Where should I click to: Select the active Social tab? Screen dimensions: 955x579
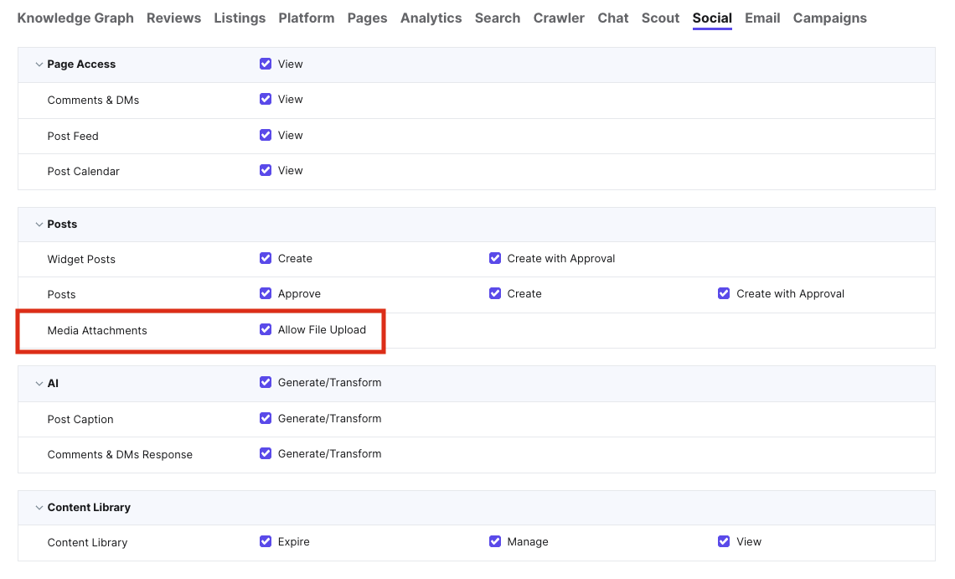click(x=712, y=18)
